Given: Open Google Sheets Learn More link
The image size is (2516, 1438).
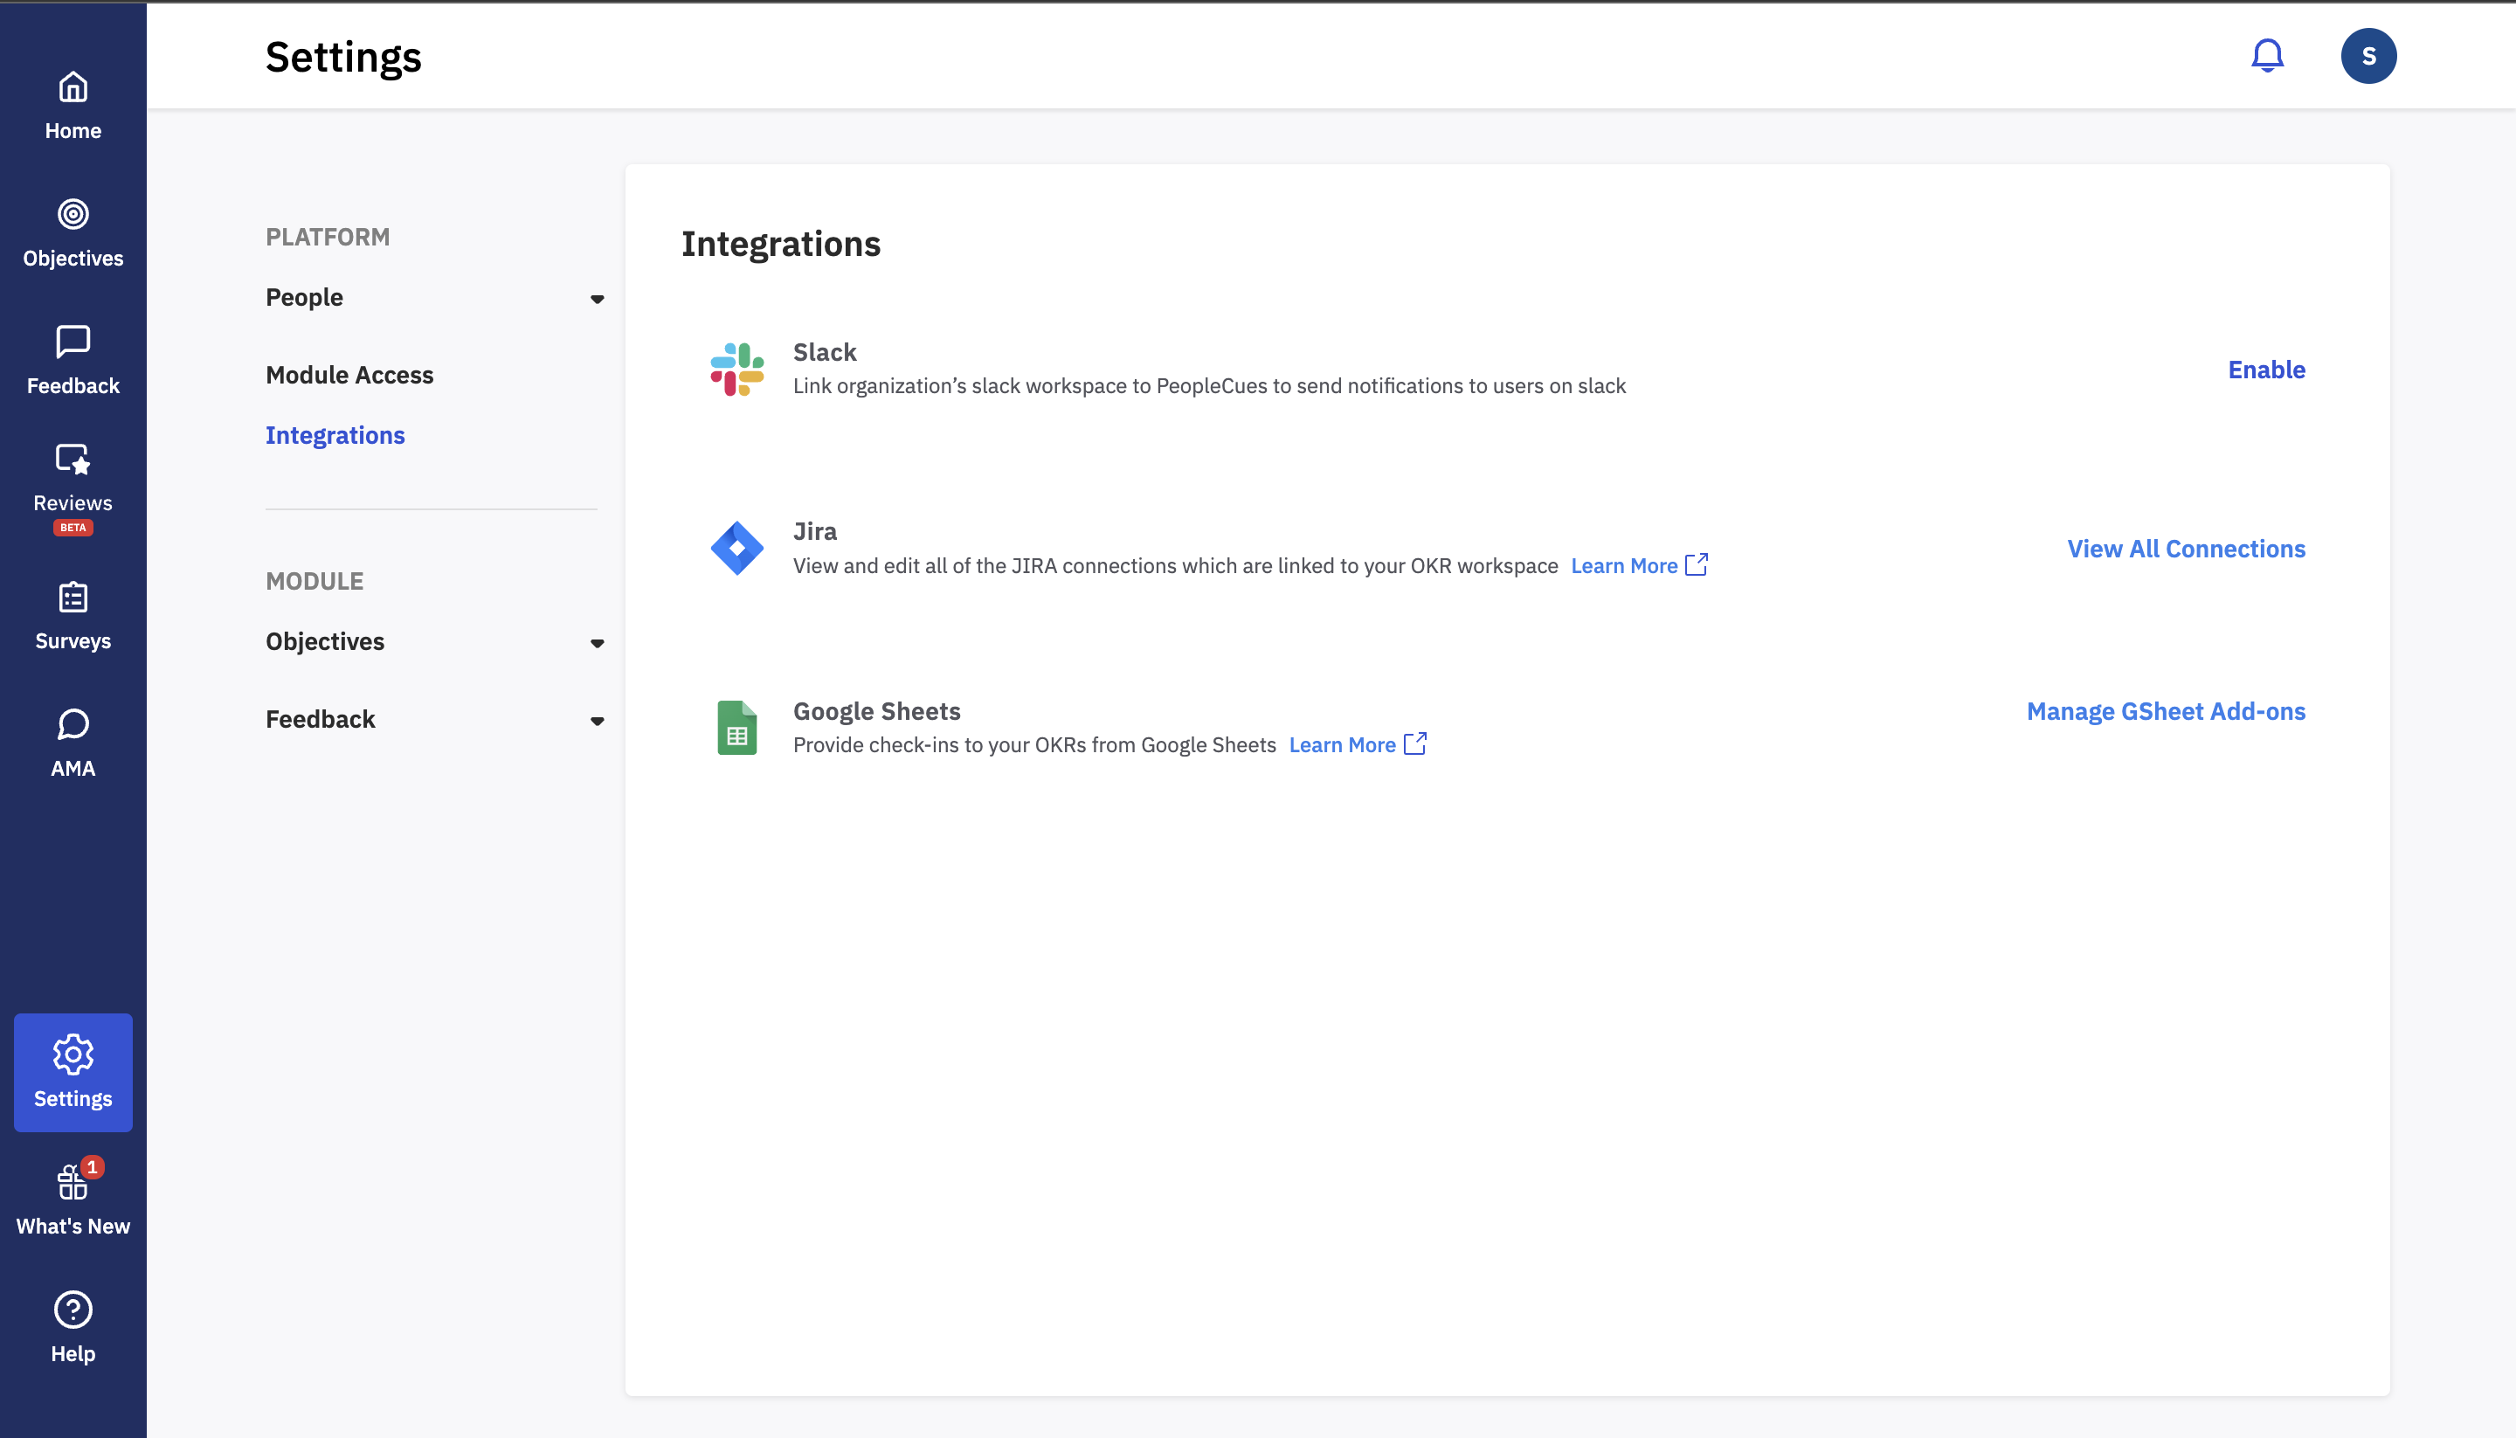Looking at the screenshot, I should pos(1357,746).
